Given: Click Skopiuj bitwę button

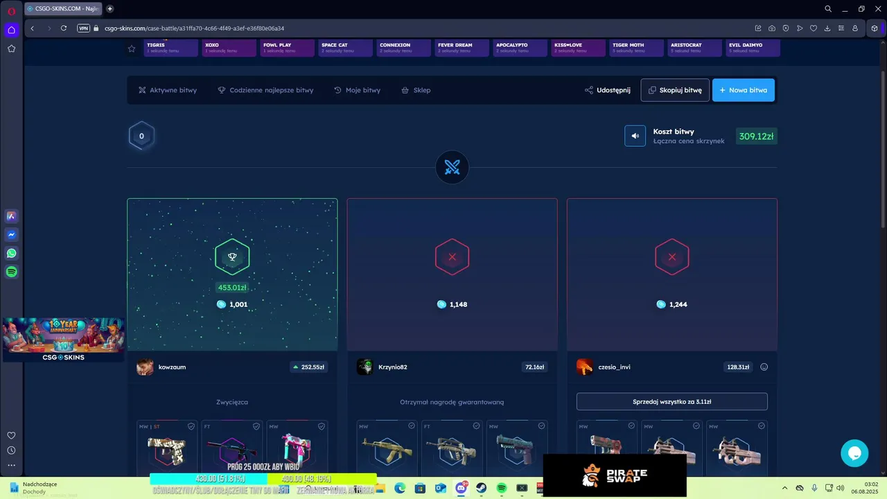Looking at the screenshot, I should point(675,90).
